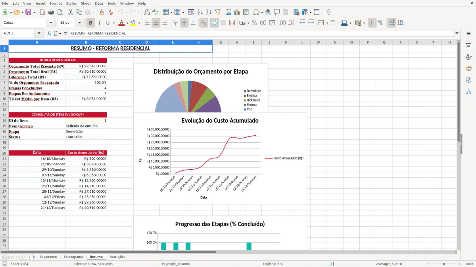Open the Font Size dropdown
The image size is (476, 267).
79,23
